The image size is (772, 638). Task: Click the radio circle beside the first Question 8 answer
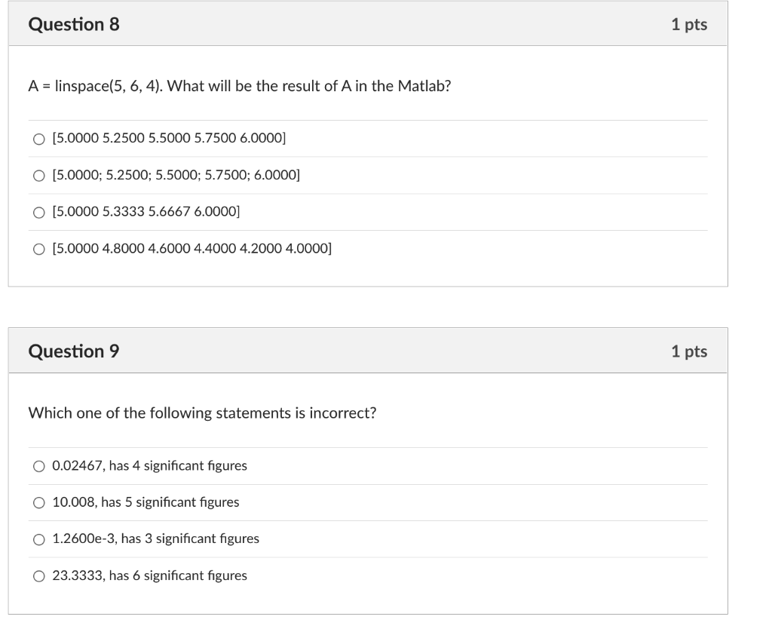point(38,138)
